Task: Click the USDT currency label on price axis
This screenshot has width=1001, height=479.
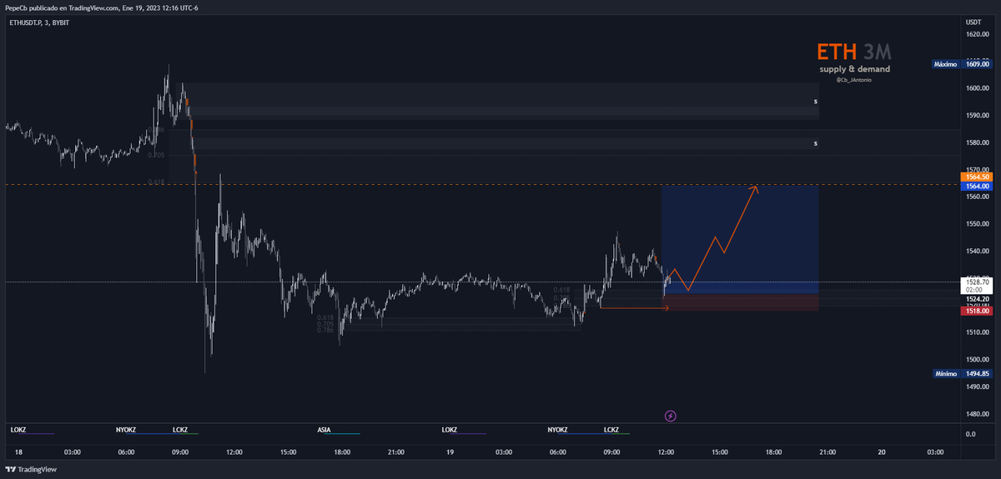Action: tap(973, 22)
